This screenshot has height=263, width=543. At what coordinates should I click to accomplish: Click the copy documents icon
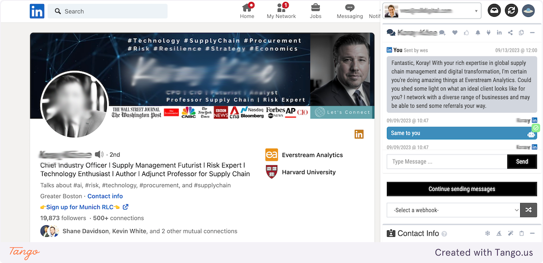click(x=521, y=33)
